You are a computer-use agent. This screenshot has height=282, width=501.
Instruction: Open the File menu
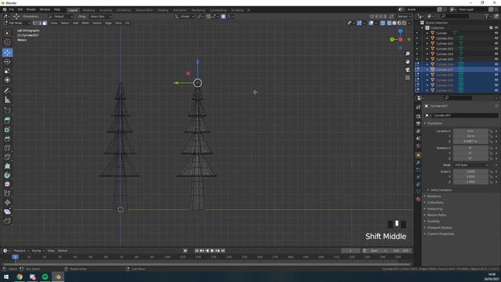coord(12,9)
